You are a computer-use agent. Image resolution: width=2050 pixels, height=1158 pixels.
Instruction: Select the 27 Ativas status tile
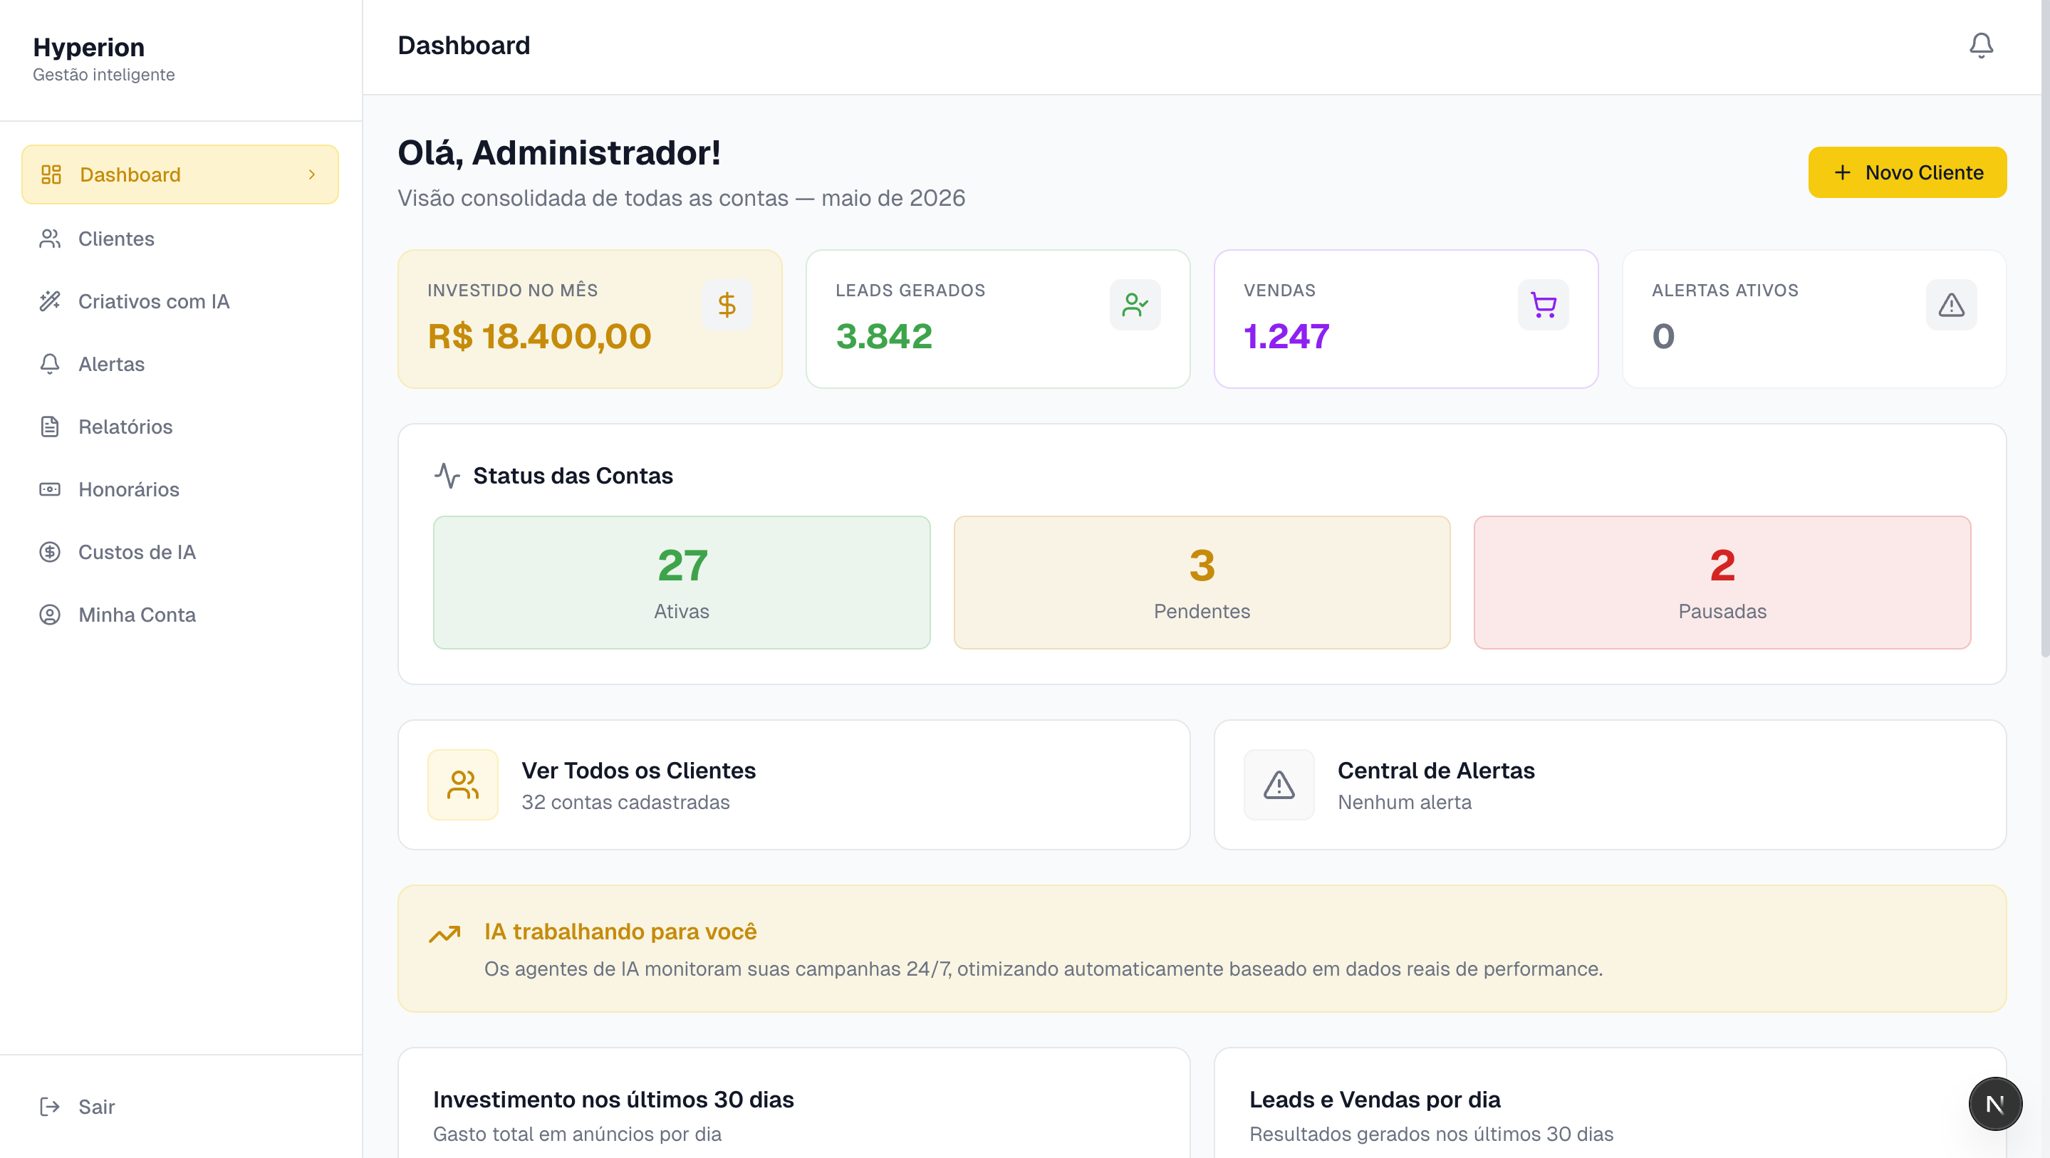(682, 583)
